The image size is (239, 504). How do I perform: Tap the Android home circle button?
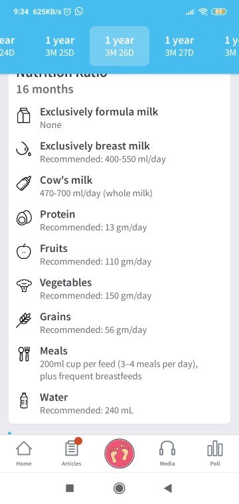pyautogui.click(x=119, y=488)
